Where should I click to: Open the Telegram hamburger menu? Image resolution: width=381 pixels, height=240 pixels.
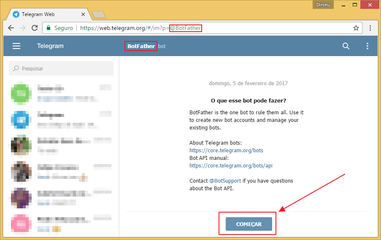tap(16, 46)
